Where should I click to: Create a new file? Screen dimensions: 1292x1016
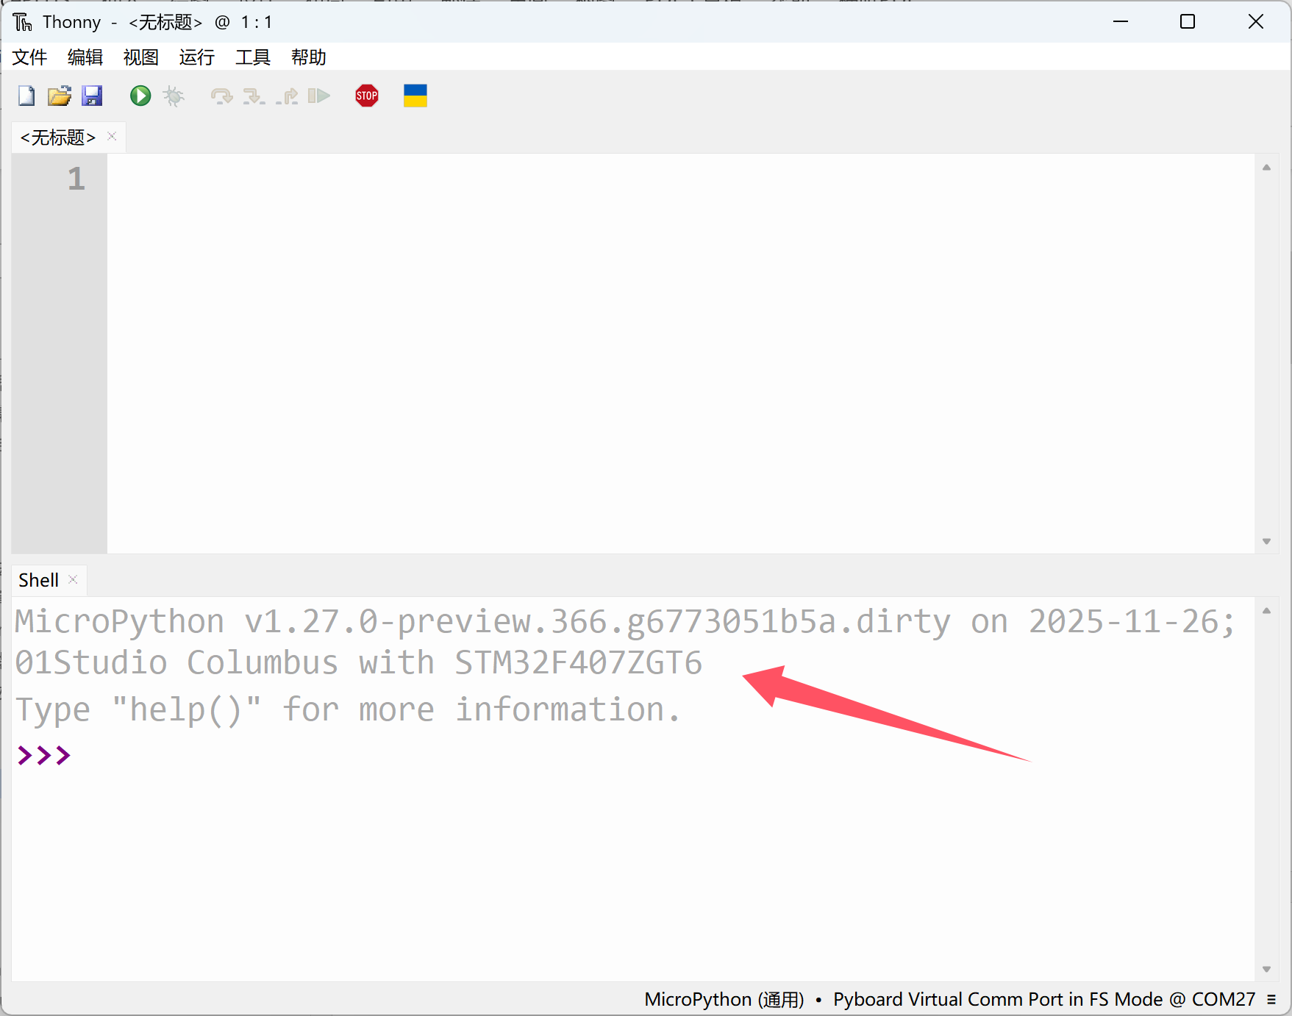[26, 96]
